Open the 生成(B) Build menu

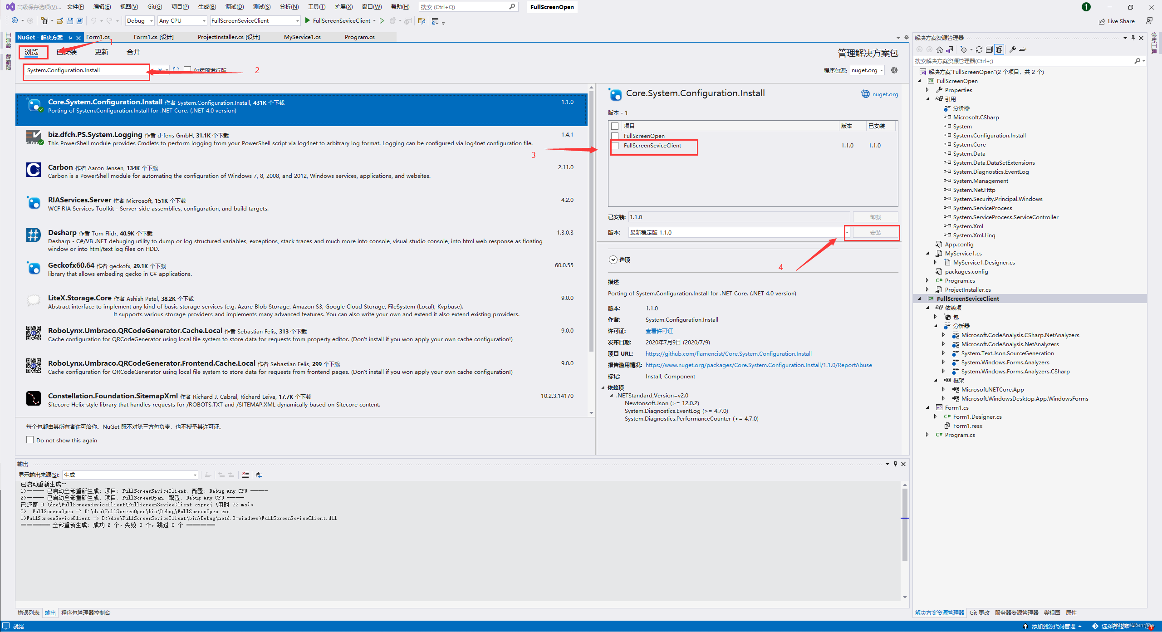[x=207, y=7]
